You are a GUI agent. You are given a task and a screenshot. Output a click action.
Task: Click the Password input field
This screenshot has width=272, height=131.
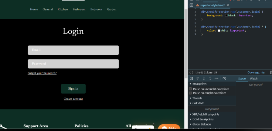[x=73, y=64]
